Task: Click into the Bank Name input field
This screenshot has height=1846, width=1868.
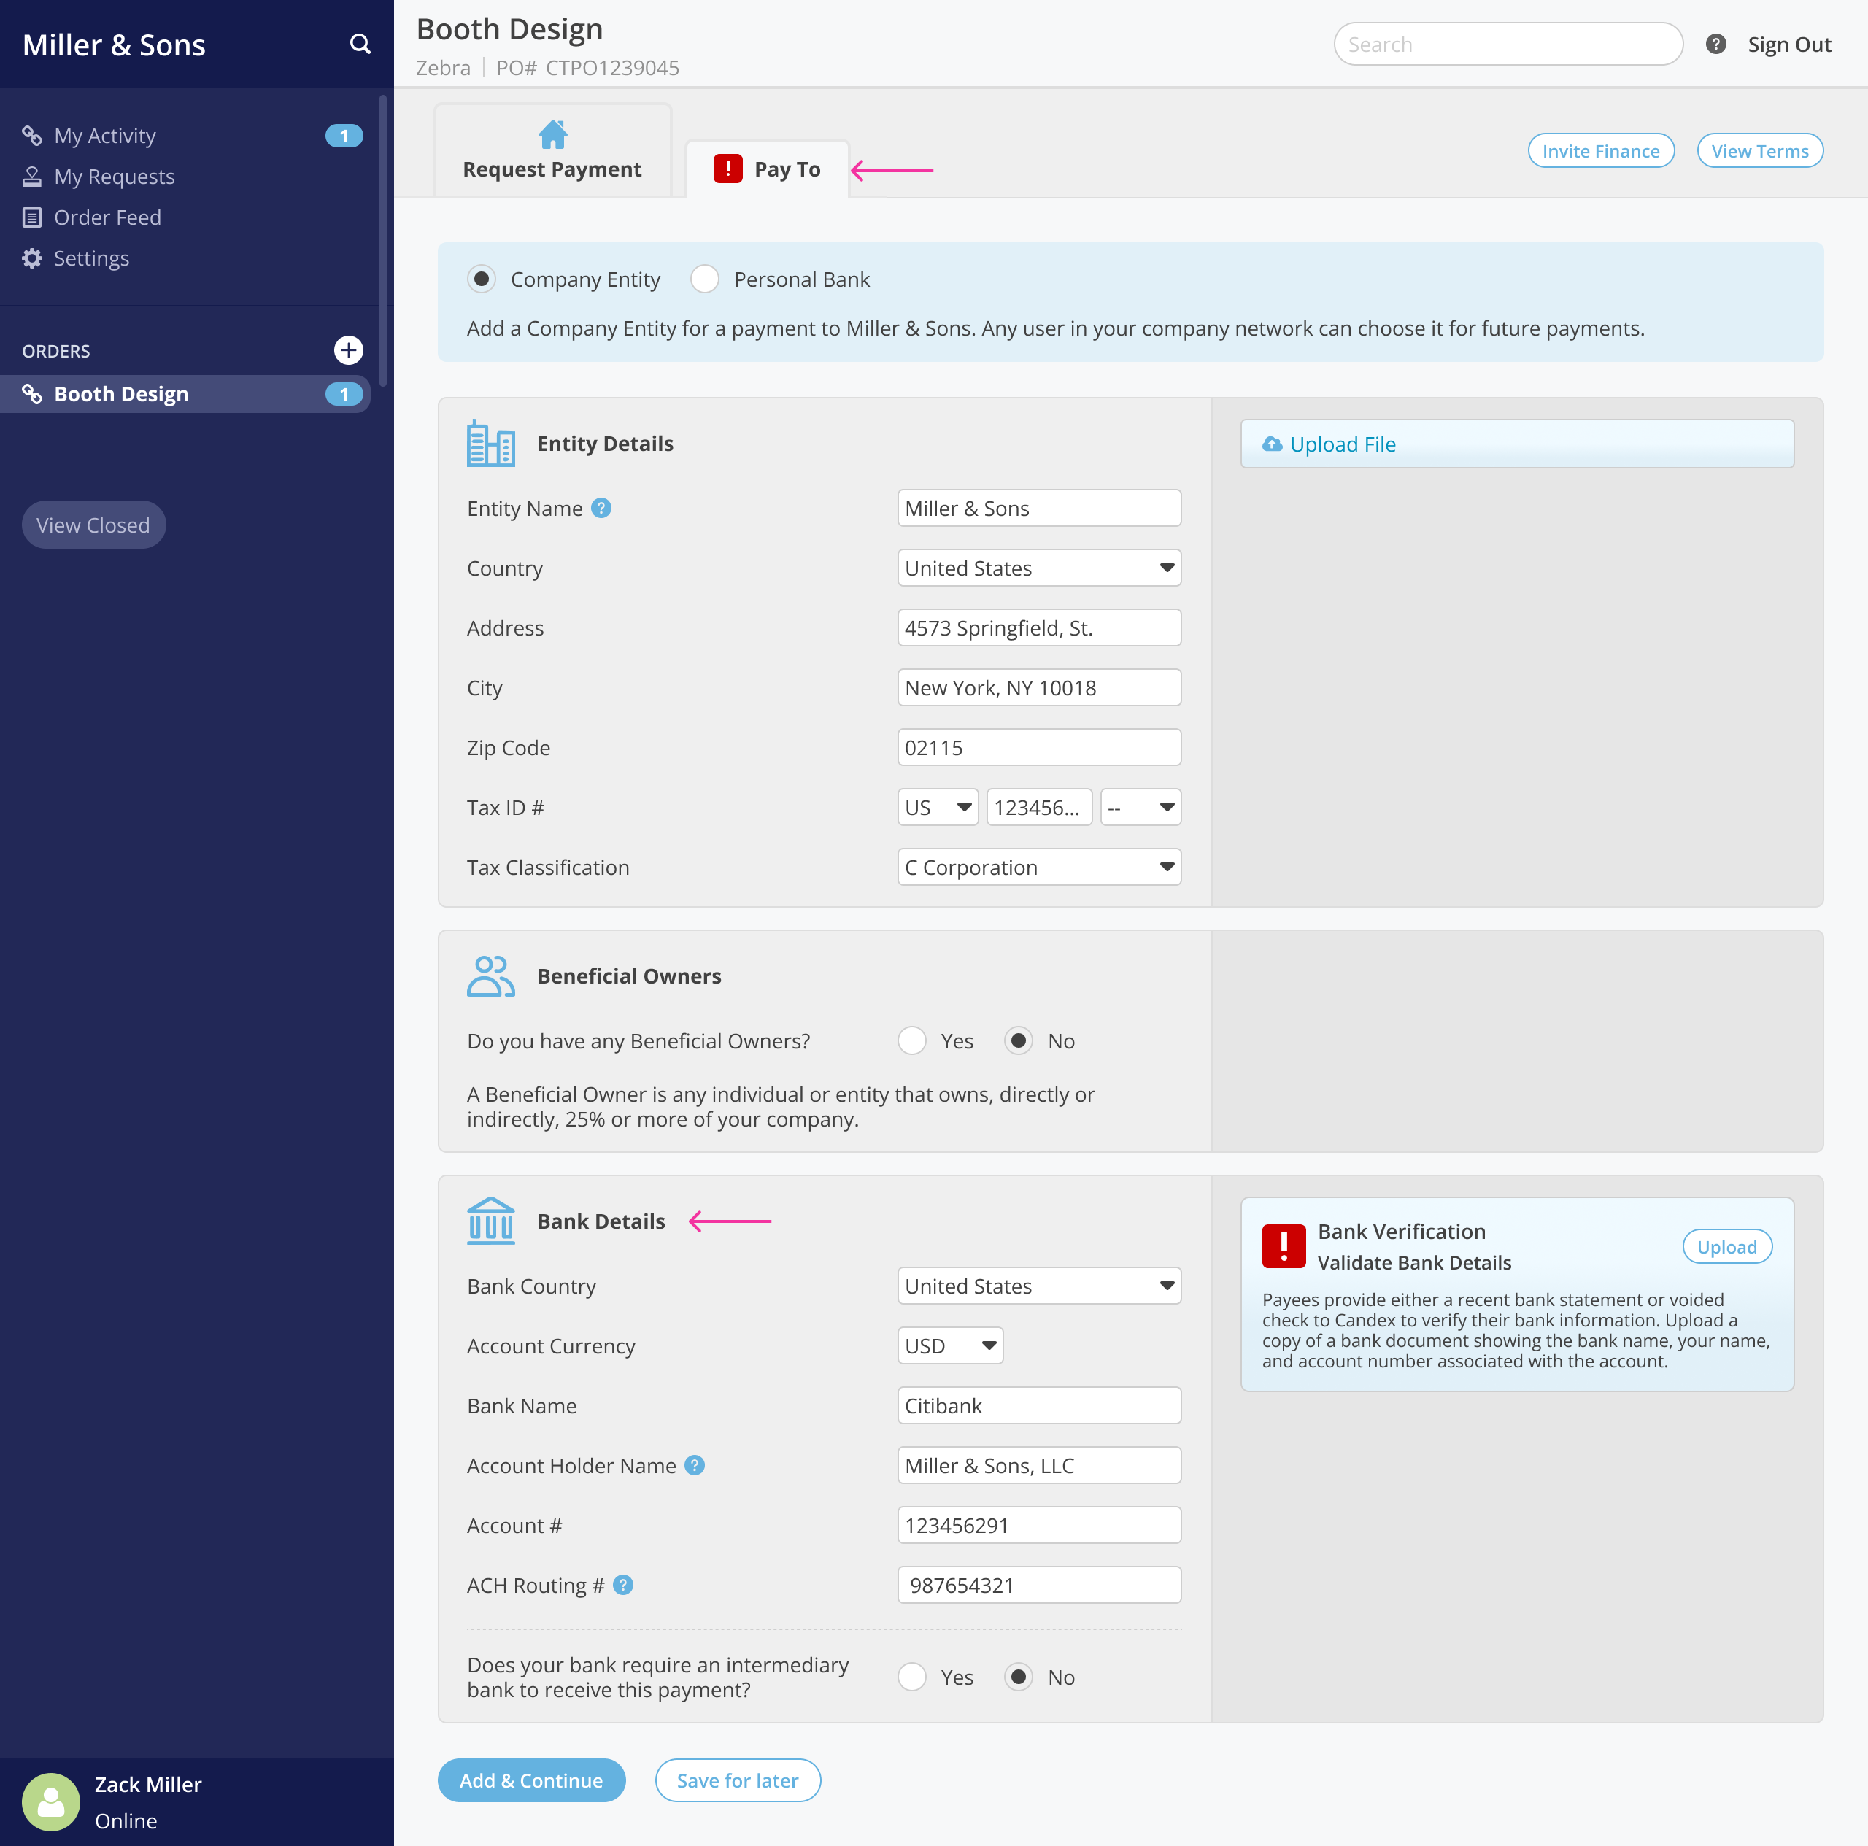Action: pos(1038,1406)
